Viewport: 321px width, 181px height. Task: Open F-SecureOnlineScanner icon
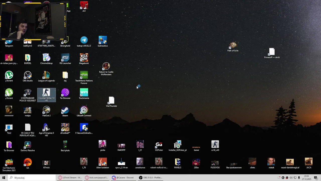pyautogui.click(x=84, y=129)
